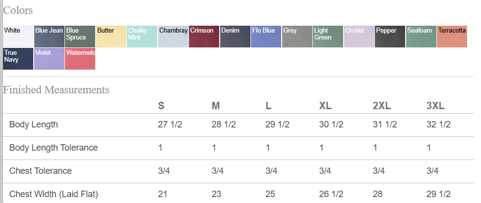Pick the Denim color swatch

coord(235,37)
